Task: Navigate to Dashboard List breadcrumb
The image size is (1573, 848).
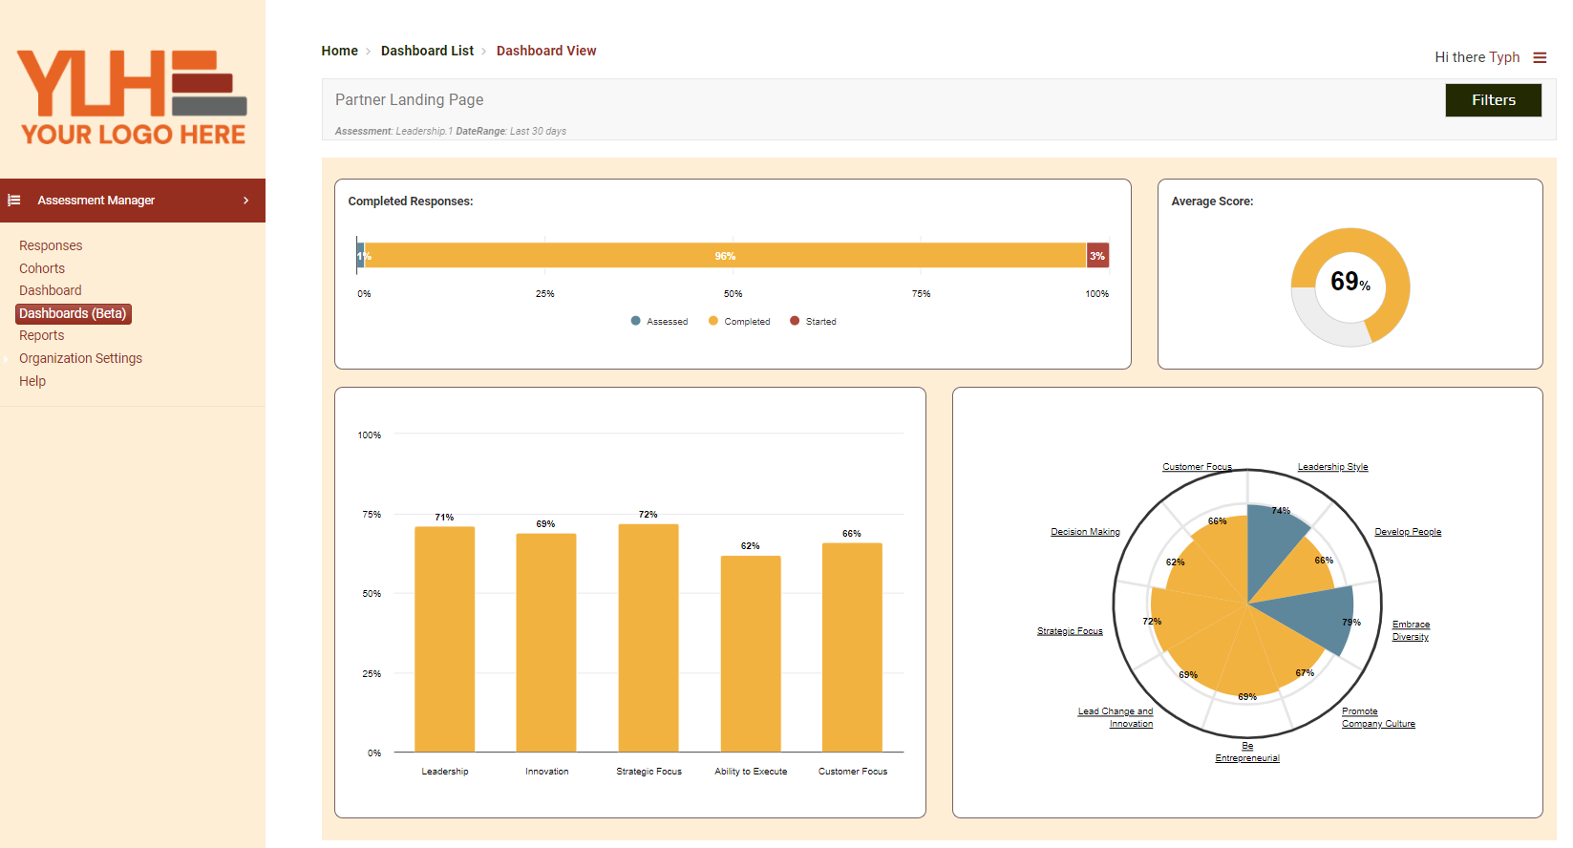Action: (x=427, y=51)
